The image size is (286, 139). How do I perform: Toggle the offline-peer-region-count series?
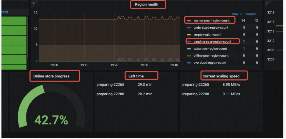pyautogui.click(x=211, y=56)
